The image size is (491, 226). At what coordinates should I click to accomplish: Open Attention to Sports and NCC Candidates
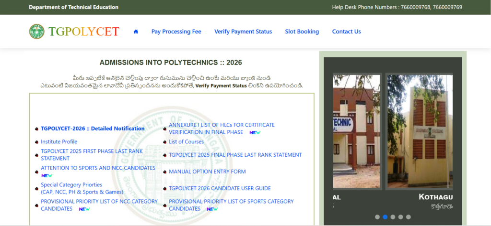pyautogui.click(x=98, y=168)
